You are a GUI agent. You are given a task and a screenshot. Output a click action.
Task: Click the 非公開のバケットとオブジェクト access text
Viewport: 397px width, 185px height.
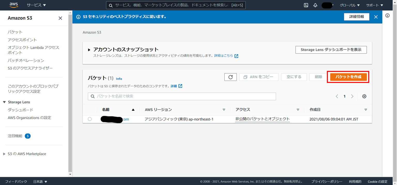[x=262, y=119]
